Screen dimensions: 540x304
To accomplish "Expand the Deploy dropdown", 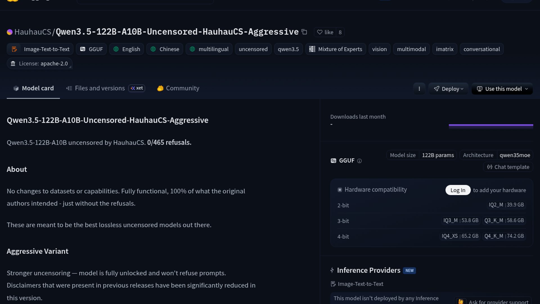I will pyautogui.click(x=448, y=89).
